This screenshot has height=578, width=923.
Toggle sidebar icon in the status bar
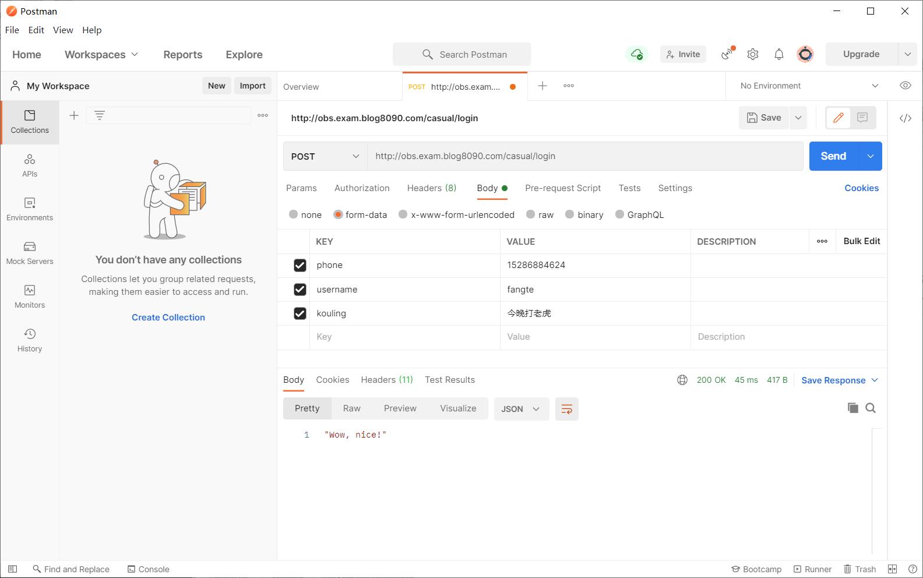[x=12, y=569]
